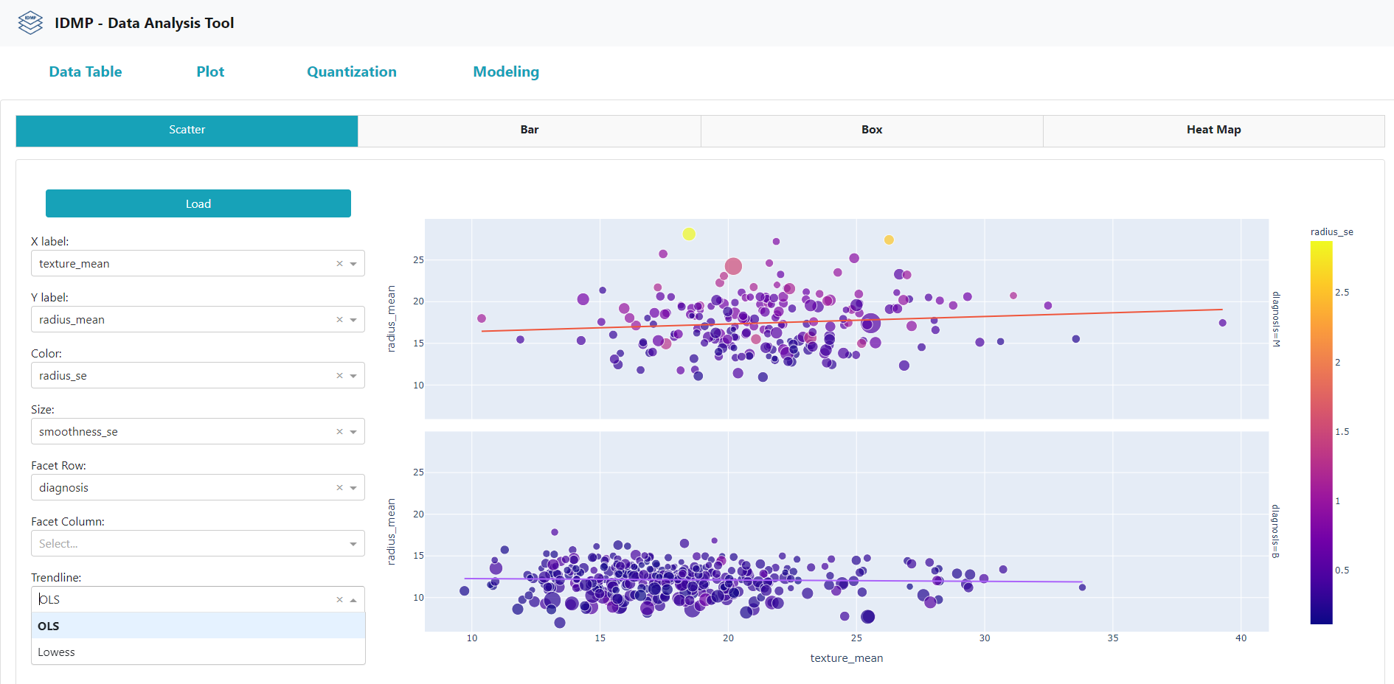Navigate to the Modeling section
1394x684 pixels.
(506, 71)
